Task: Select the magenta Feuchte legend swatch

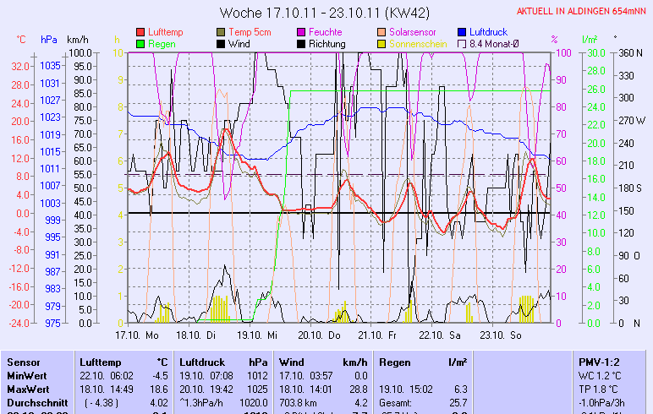Action: pyautogui.click(x=302, y=32)
